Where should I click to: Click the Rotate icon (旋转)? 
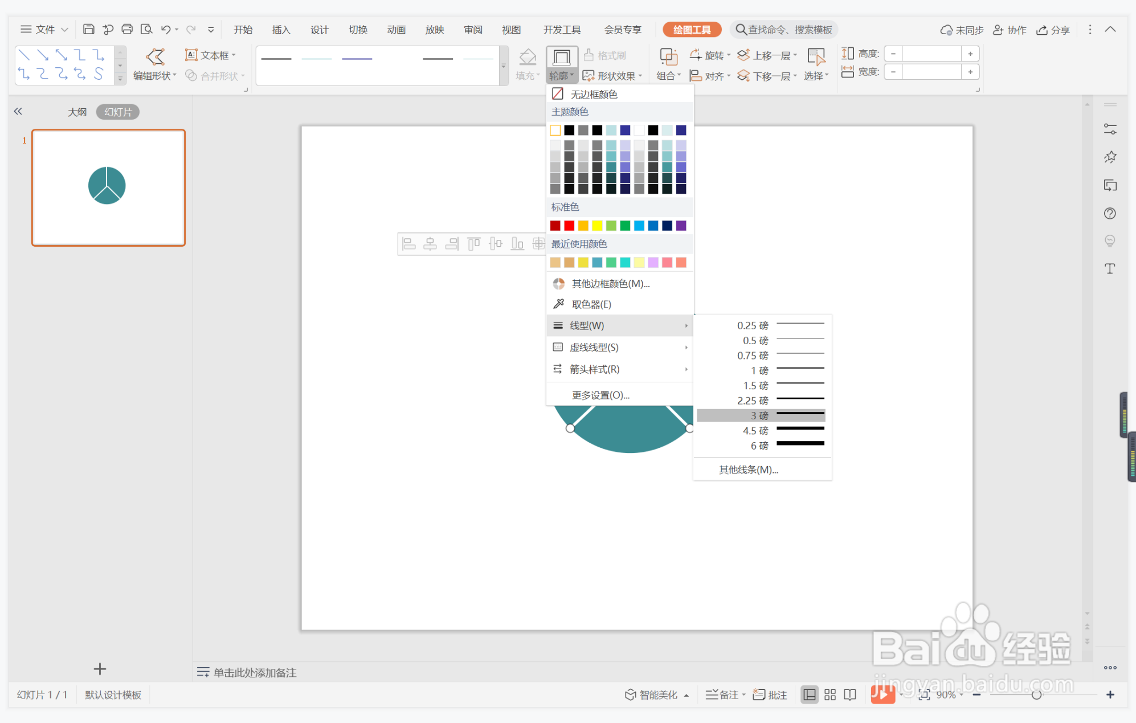tap(709, 55)
